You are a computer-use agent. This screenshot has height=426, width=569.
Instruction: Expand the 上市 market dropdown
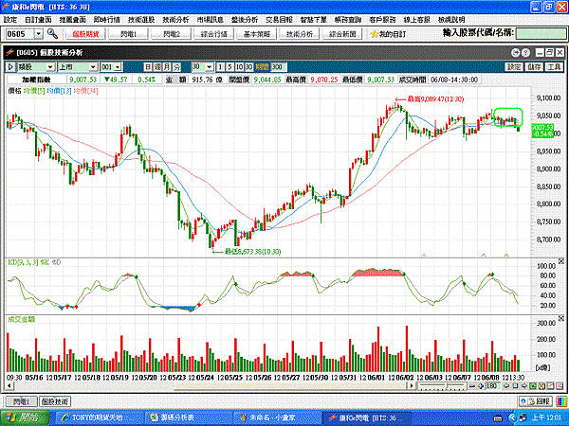point(93,67)
